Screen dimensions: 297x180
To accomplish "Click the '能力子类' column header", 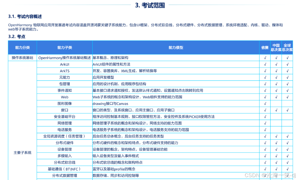I will [64, 48].
